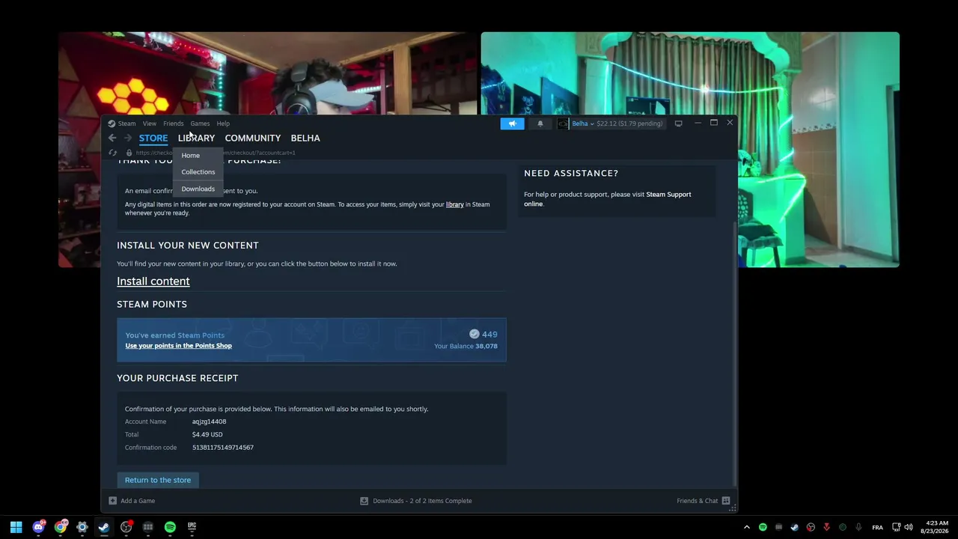
Task: Click the Steam taskbar icon
Action: click(104, 527)
